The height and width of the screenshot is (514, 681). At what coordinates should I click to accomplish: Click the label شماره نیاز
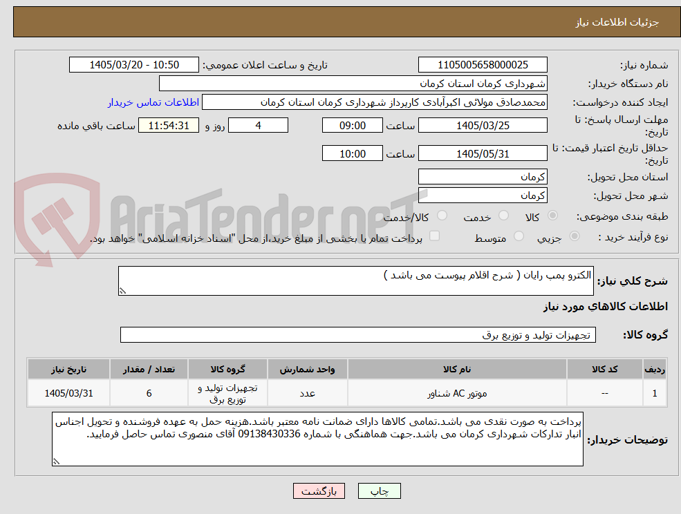(x=644, y=65)
